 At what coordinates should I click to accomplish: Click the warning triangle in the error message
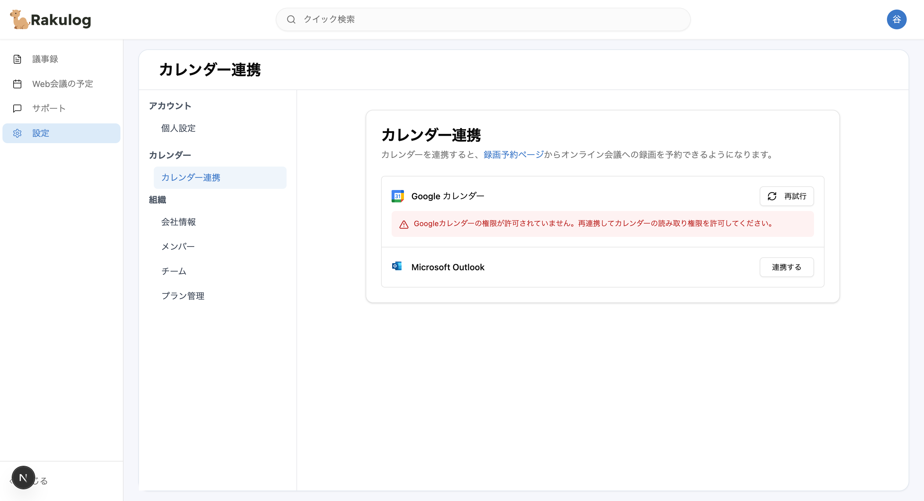pyautogui.click(x=404, y=224)
